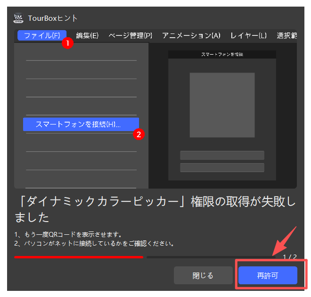Screen dimensions: 311x297
Task: Click the lower grey bar in preview
Action: (222, 167)
